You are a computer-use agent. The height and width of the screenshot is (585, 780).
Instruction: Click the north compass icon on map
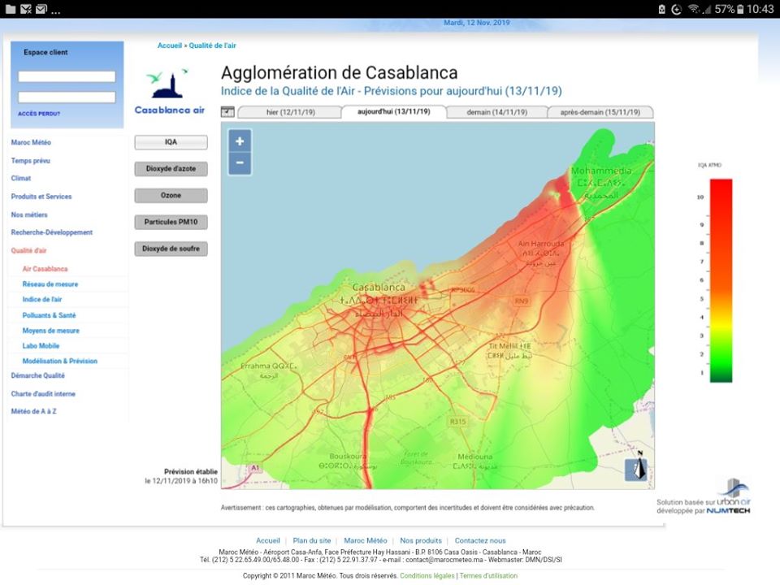(x=636, y=469)
